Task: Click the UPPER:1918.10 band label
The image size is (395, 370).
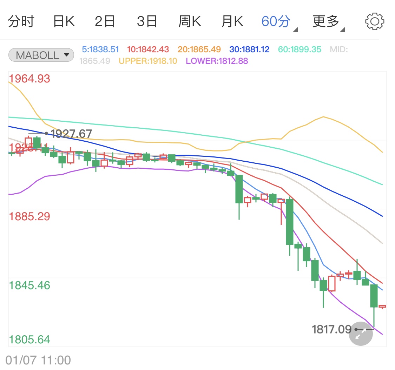Action: click(148, 61)
